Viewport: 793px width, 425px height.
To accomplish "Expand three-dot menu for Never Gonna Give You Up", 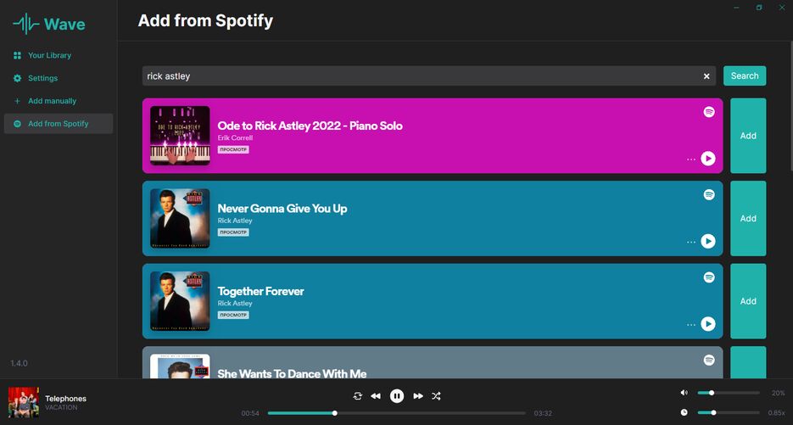I will pos(691,242).
